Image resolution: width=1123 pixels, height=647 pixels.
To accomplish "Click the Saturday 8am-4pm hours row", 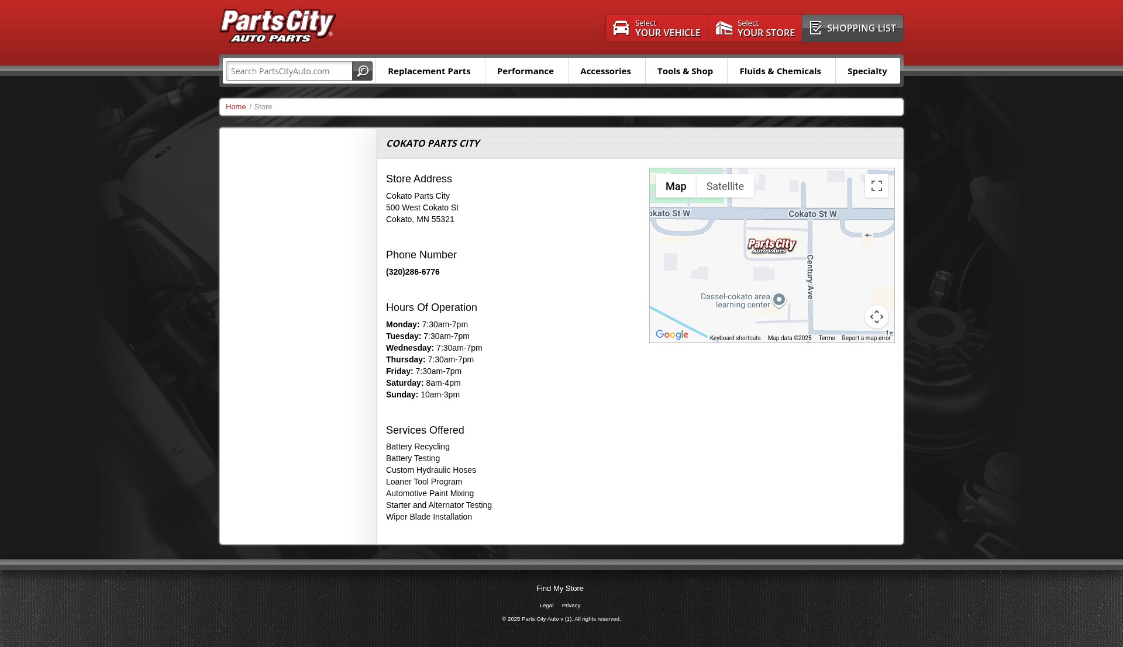I will [423, 383].
